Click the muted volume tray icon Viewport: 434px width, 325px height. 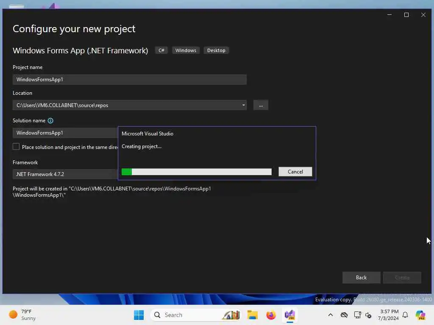pyautogui.click(x=368, y=315)
